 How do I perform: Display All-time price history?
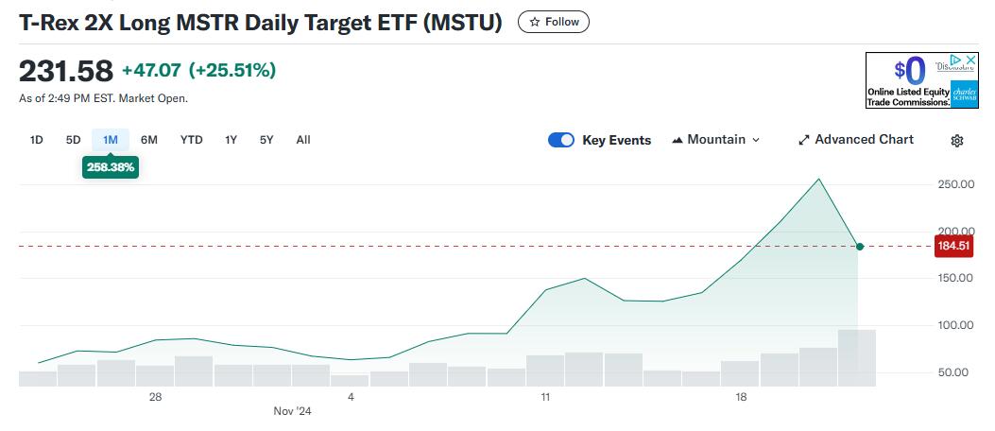pos(303,140)
